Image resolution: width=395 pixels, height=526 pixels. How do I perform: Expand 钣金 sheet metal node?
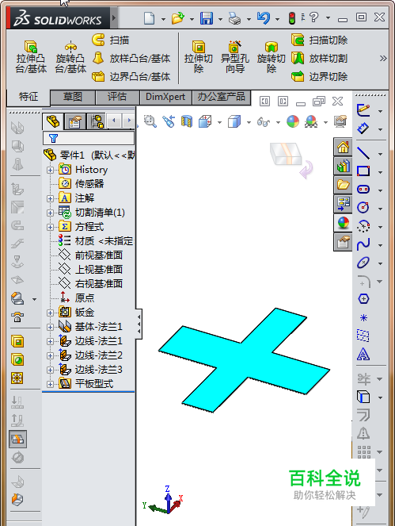(x=50, y=313)
